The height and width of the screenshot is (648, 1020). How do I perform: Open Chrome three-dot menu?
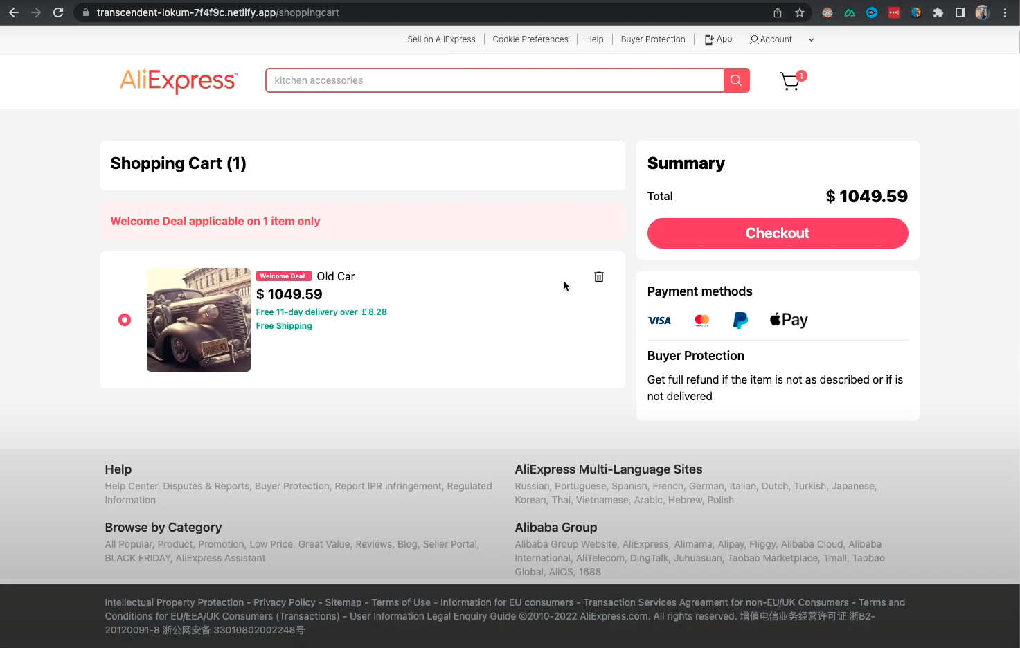[x=1005, y=12]
